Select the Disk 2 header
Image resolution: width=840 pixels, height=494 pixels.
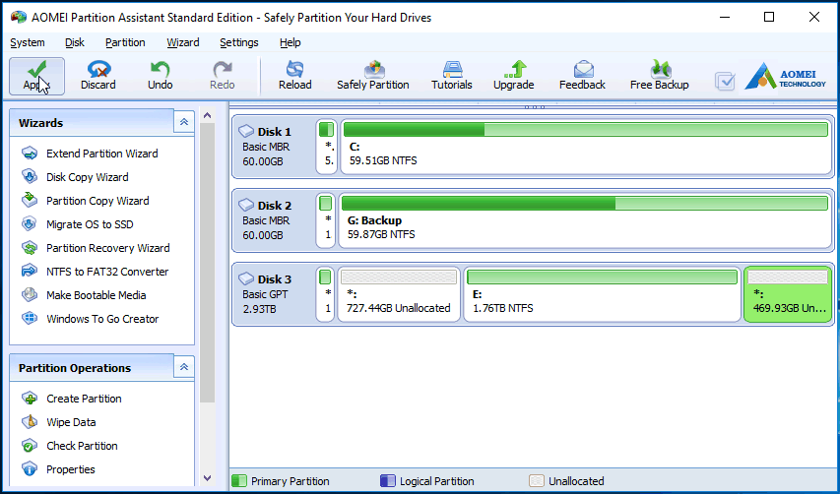[274, 220]
